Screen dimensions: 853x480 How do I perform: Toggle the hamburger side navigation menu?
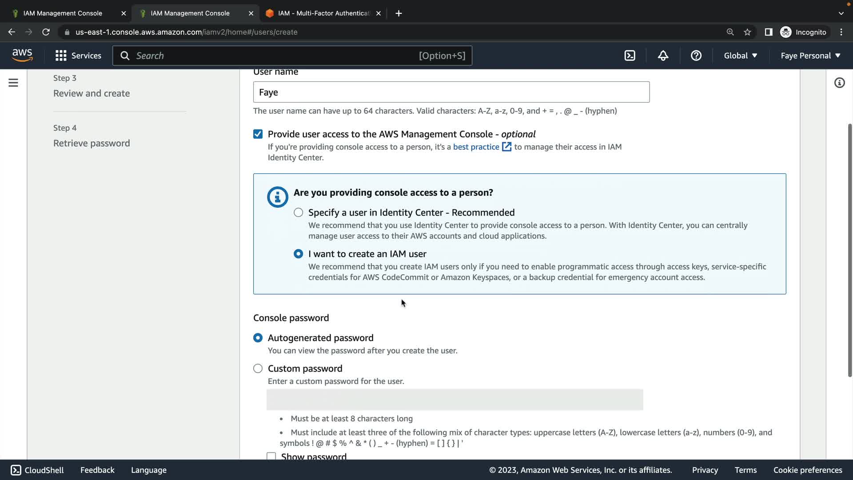click(x=13, y=83)
